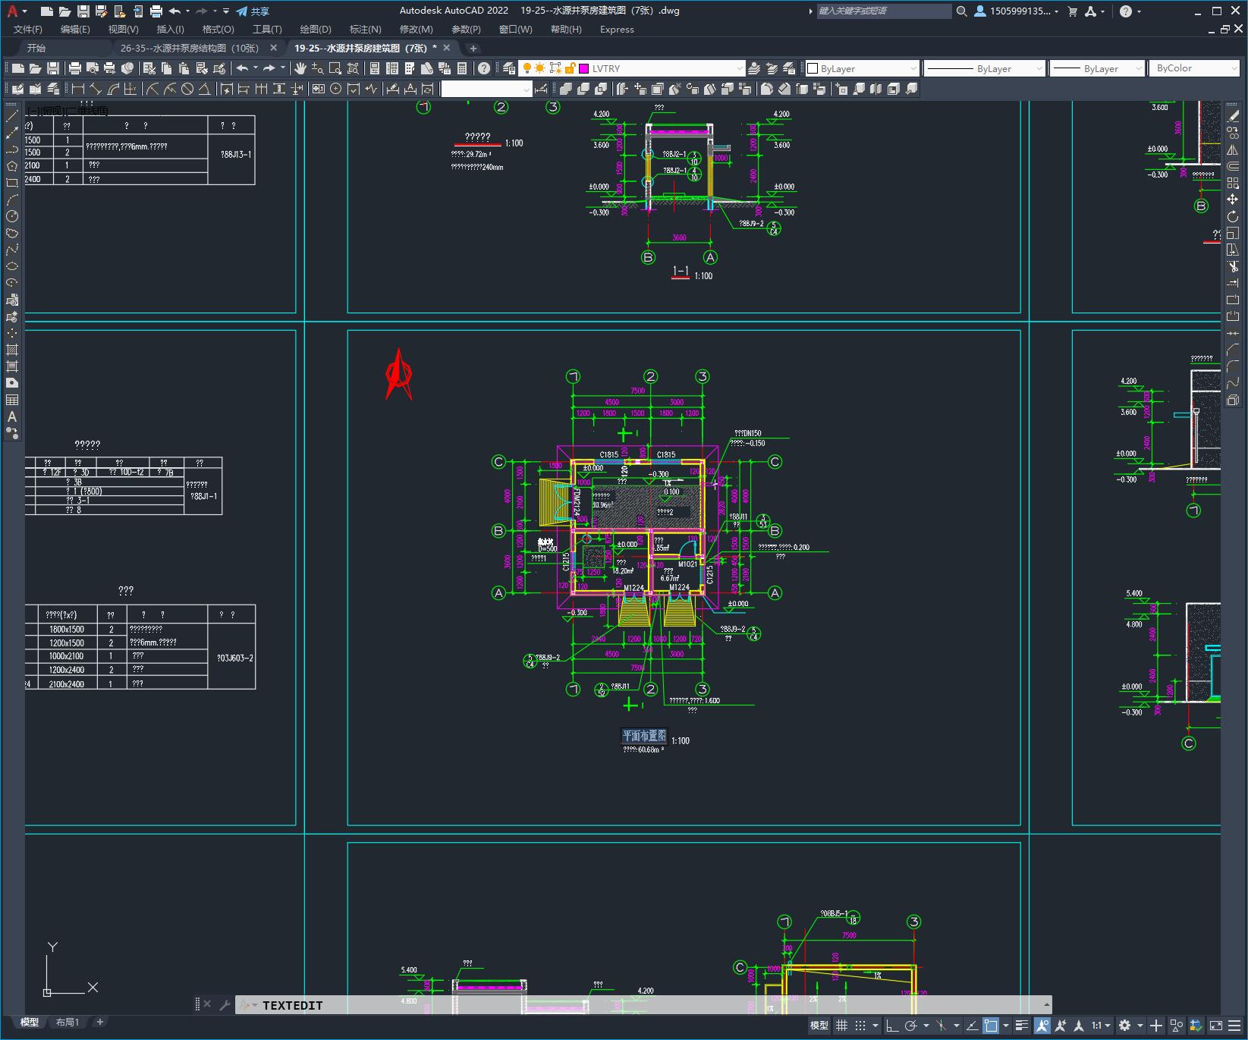Viewport: 1248px width, 1040px height.
Task: Select the Multiline Text tool
Action: 12,416
